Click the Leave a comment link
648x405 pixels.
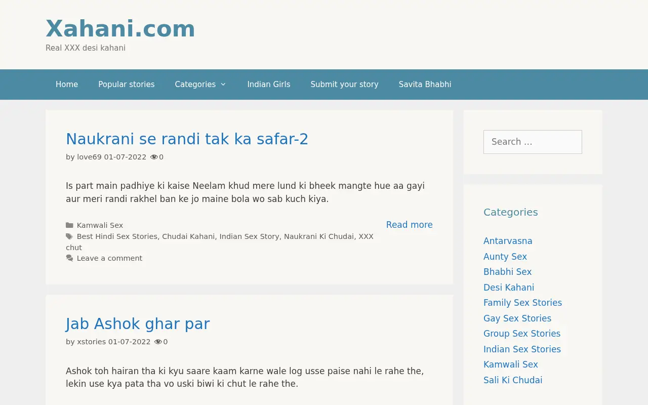click(x=109, y=258)
